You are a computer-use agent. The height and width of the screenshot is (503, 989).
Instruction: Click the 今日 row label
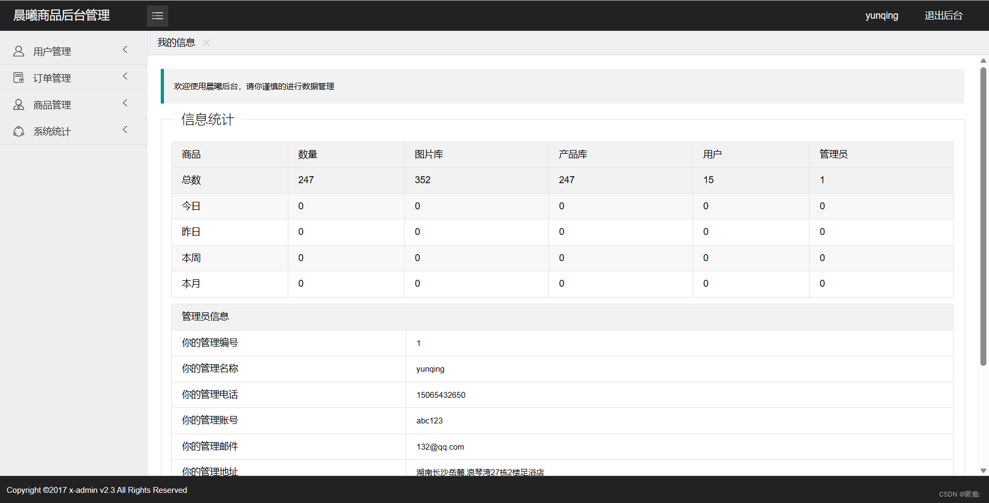pyautogui.click(x=191, y=206)
